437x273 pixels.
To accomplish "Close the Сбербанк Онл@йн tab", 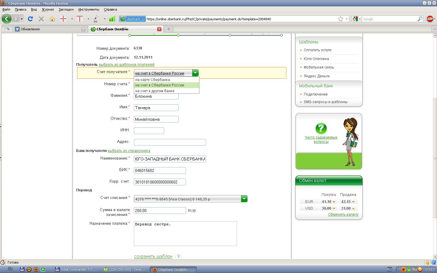I will (159, 29).
